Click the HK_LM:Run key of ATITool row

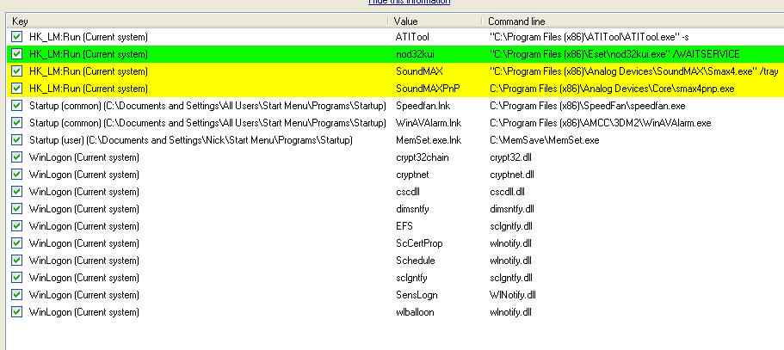tap(89, 37)
